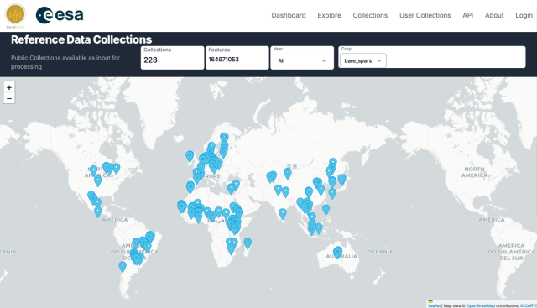Screen dimensions: 537x308
Task: Click the Collections count box showing 228
Action: (x=172, y=58)
